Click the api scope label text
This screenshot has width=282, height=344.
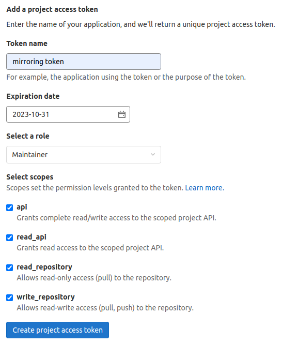tap(22, 207)
